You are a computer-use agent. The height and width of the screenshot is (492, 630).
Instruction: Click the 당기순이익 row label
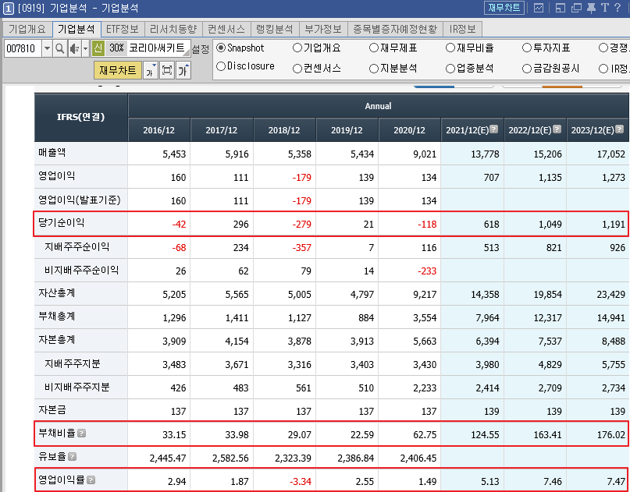point(61,223)
